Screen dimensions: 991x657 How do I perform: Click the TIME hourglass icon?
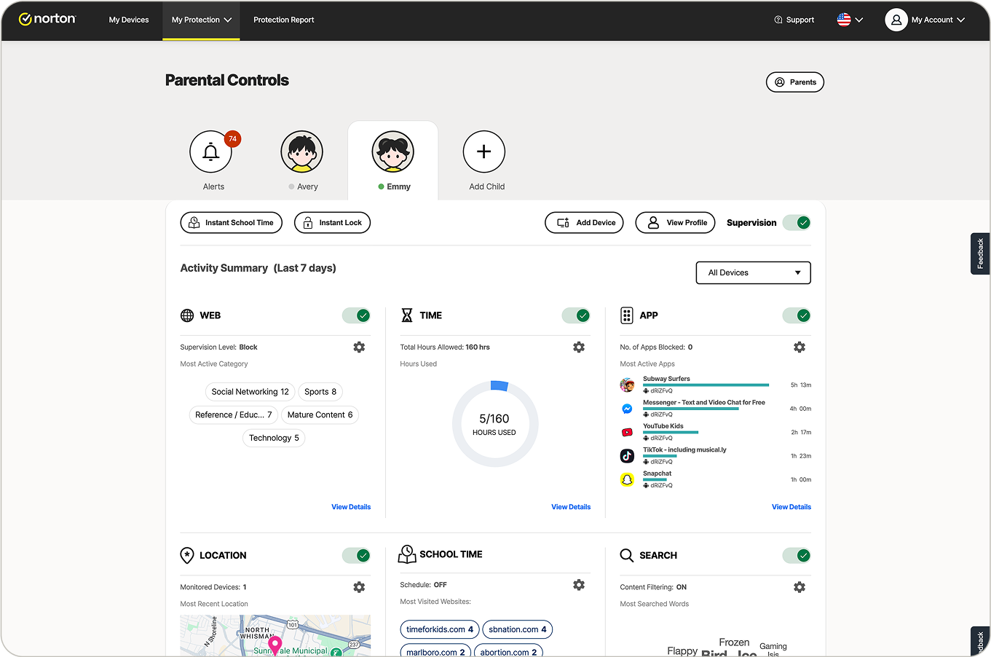407,315
